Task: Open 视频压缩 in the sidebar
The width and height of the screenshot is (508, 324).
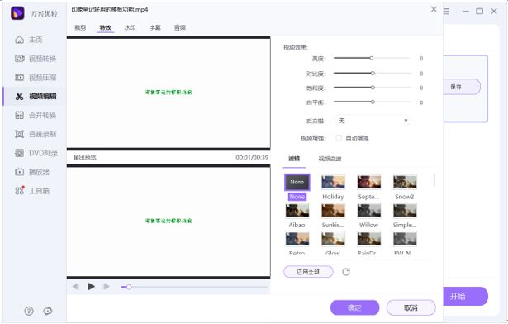Action: click(x=36, y=78)
